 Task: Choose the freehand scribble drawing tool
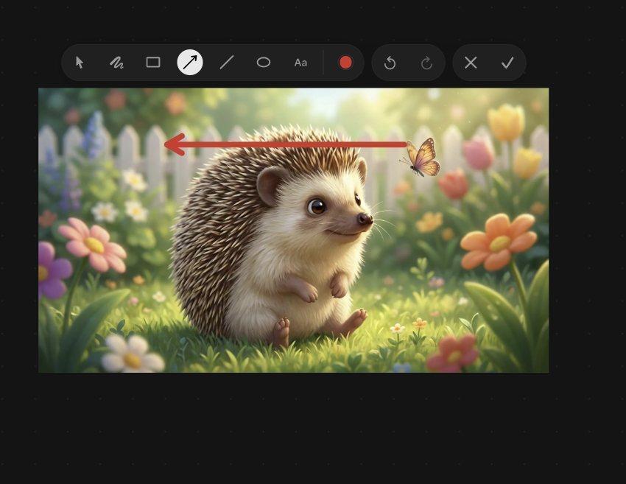point(116,63)
